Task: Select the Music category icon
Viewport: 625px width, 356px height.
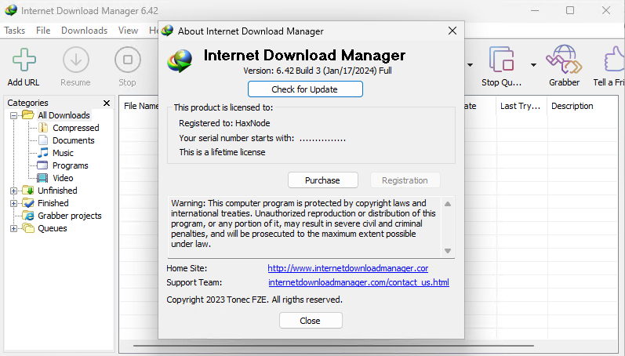Action: point(44,153)
